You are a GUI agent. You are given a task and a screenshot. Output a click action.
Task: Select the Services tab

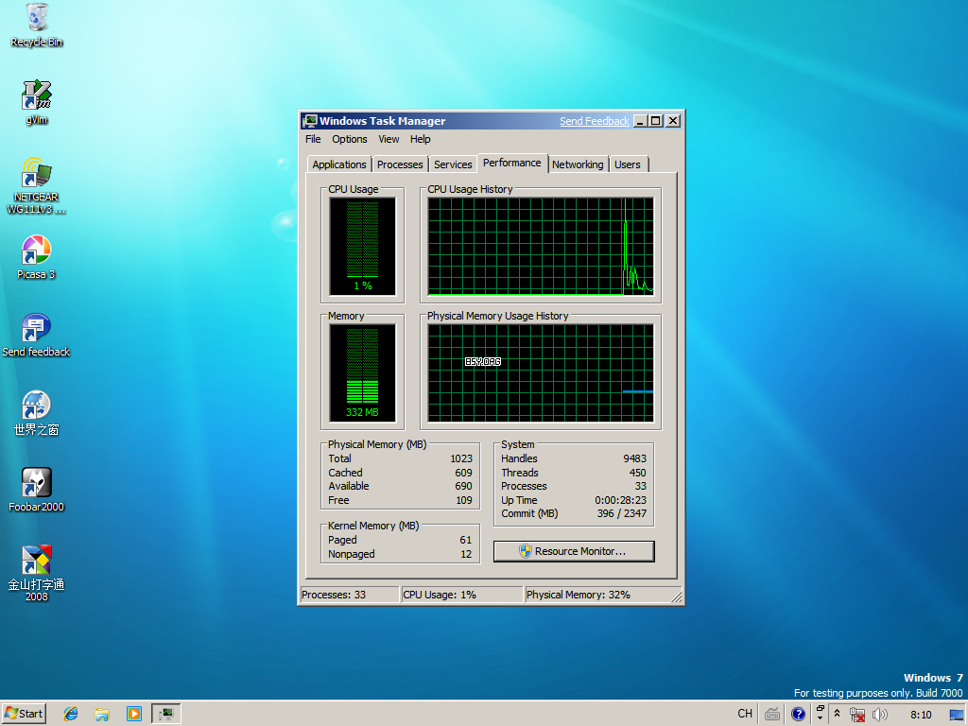point(453,164)
